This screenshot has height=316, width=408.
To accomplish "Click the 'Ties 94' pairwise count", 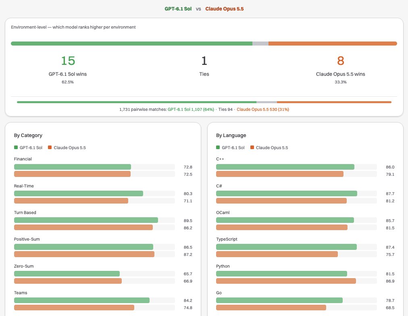I will coord(225,110).
